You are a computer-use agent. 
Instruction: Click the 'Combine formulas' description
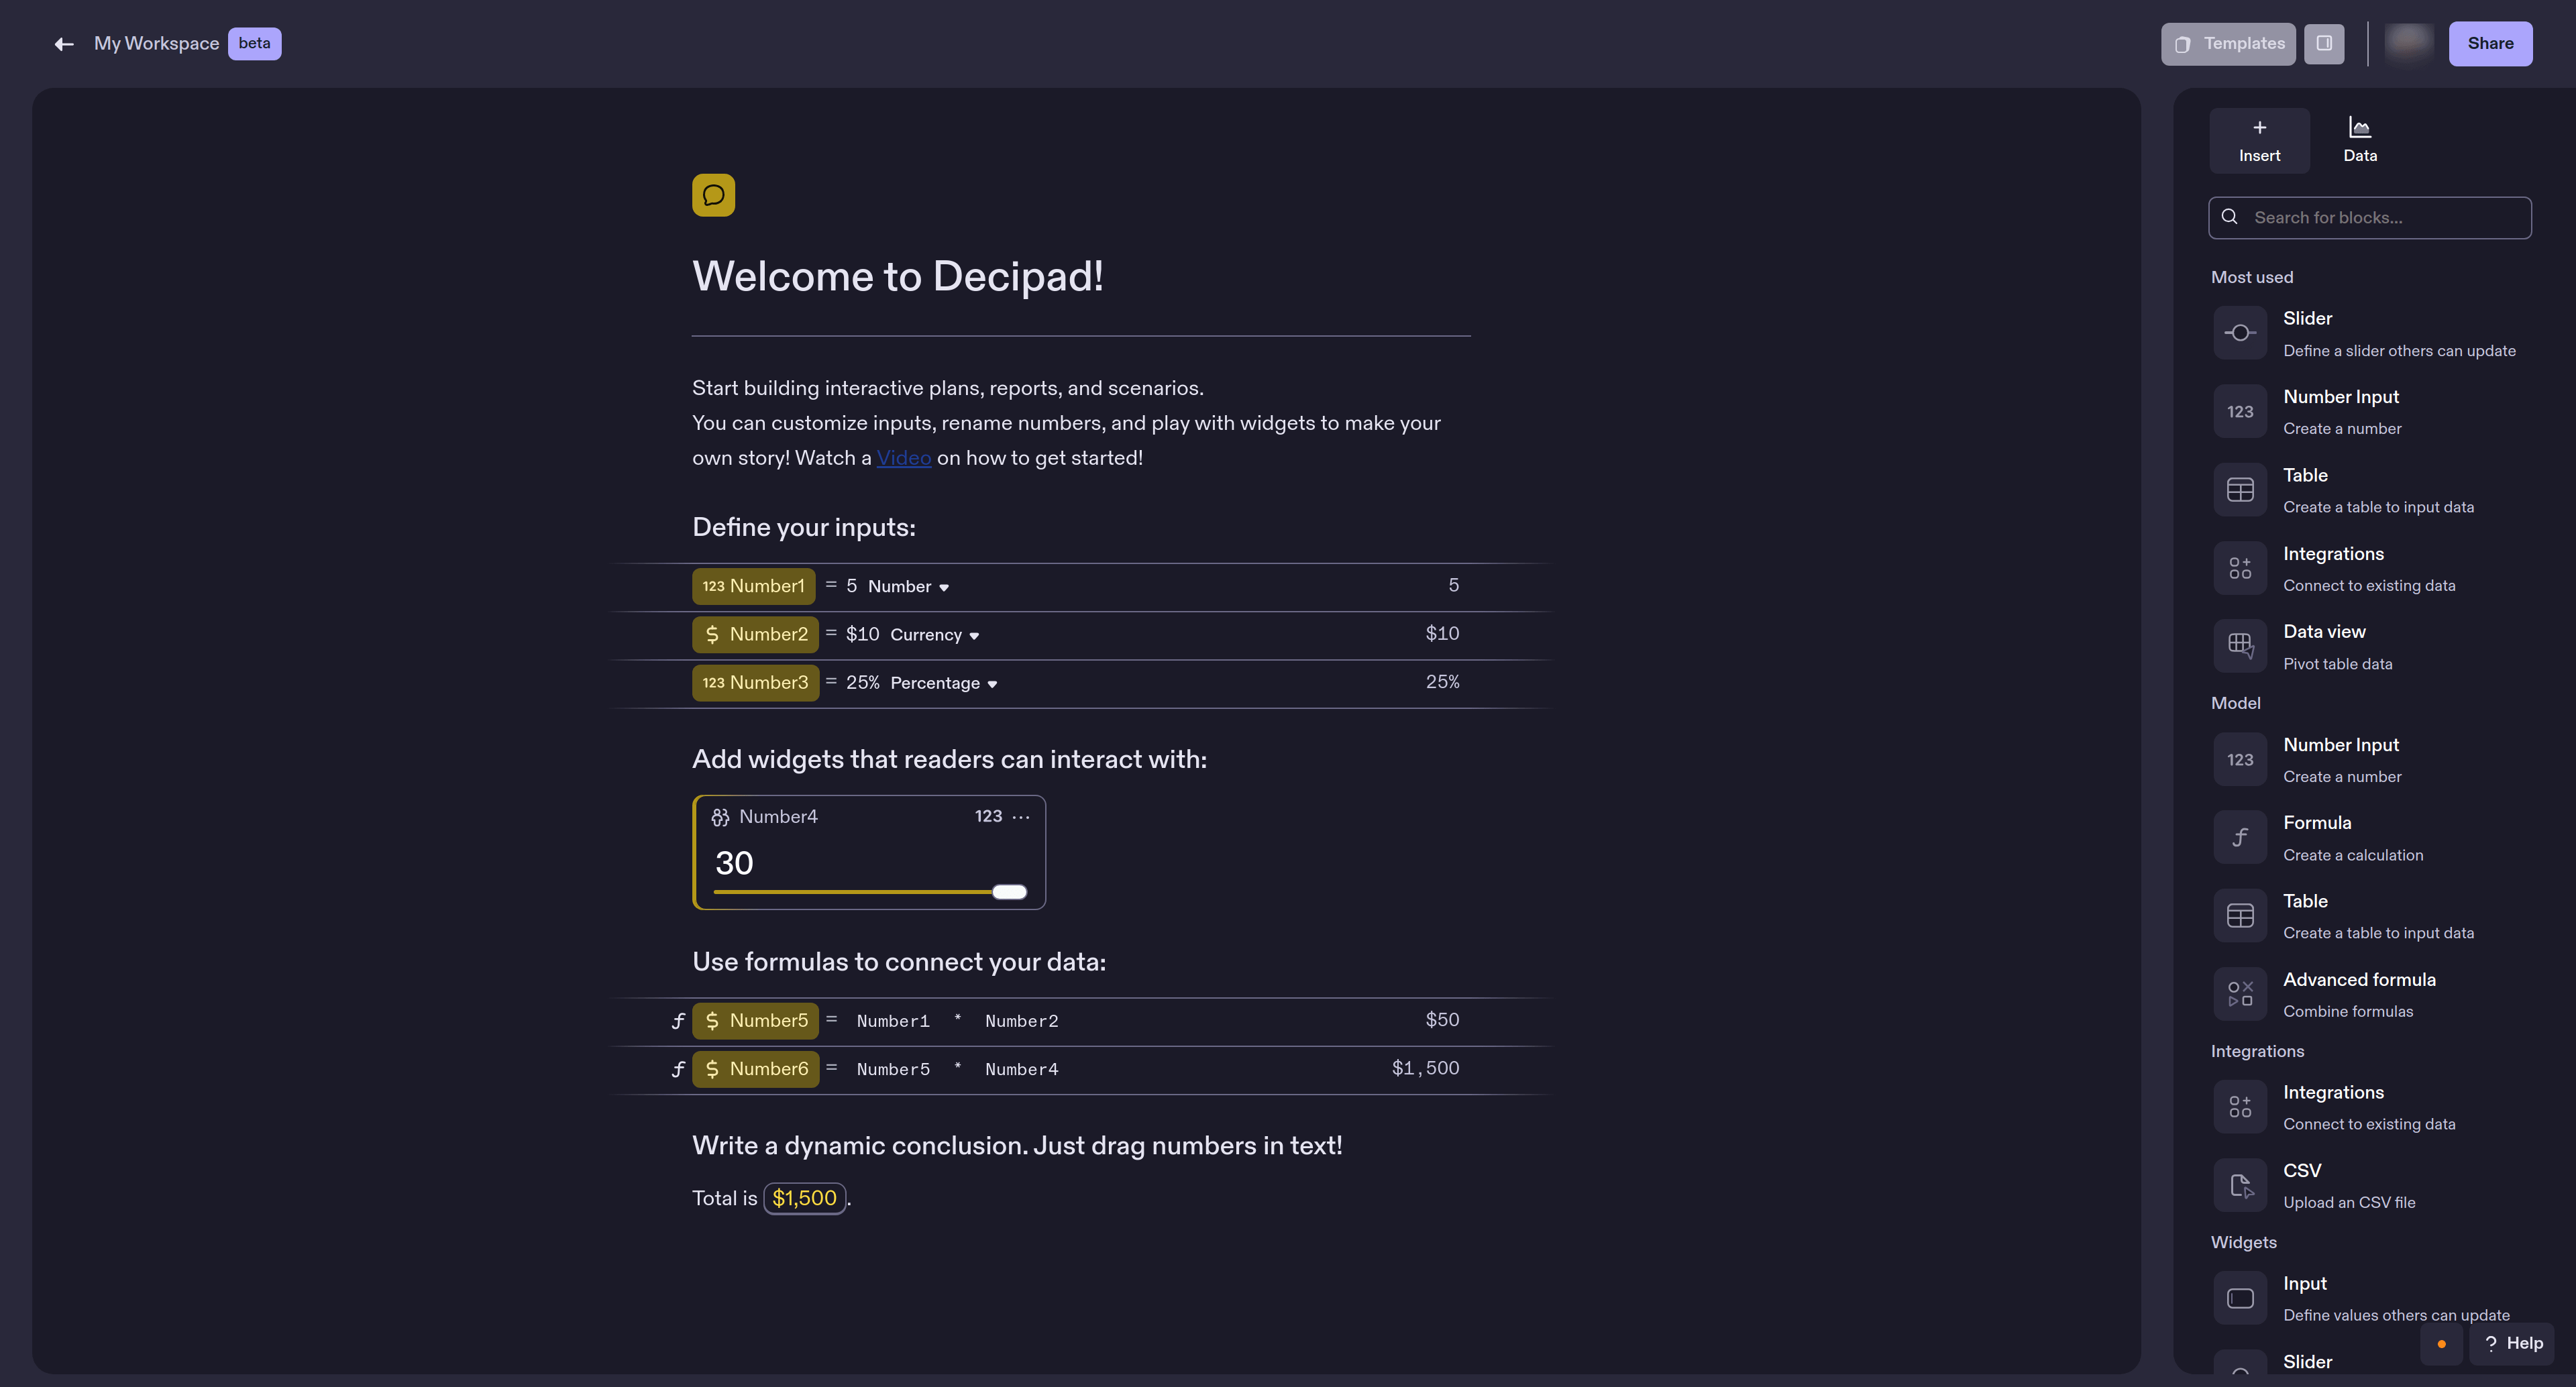[2348, 1012]
